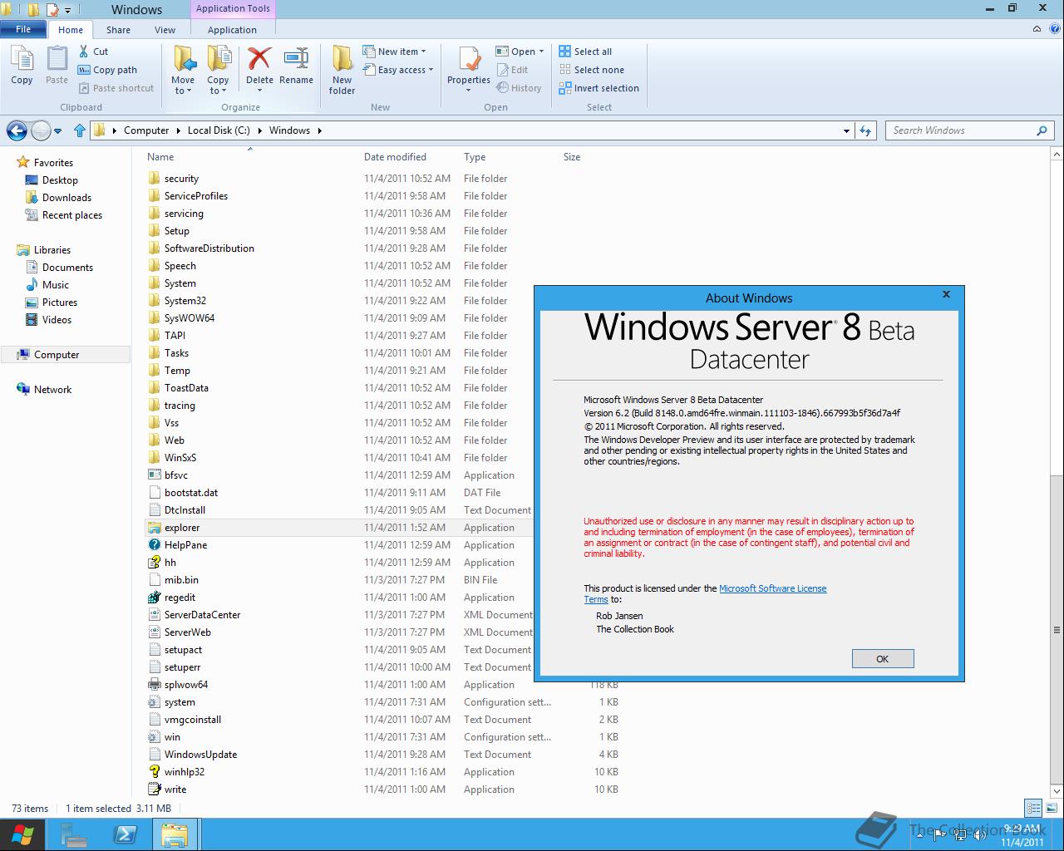Click Copy path in the ribbon
The height and width of the screenshot is (851, 1064).
click(107, 70)
